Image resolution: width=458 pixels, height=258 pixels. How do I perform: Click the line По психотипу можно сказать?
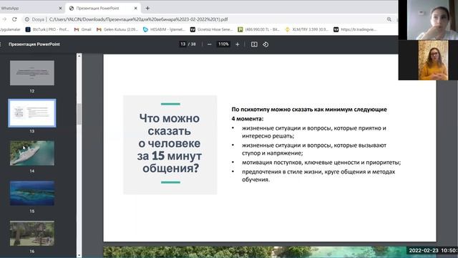(309, 110)
